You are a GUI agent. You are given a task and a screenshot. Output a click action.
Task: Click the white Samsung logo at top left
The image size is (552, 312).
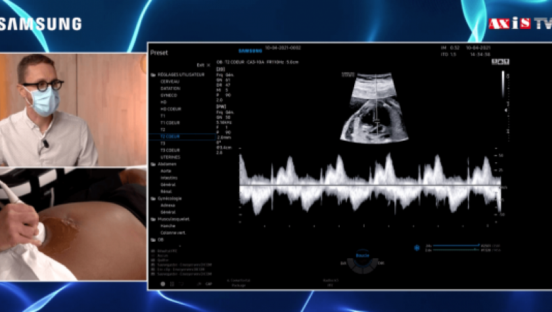coord(41,24)
